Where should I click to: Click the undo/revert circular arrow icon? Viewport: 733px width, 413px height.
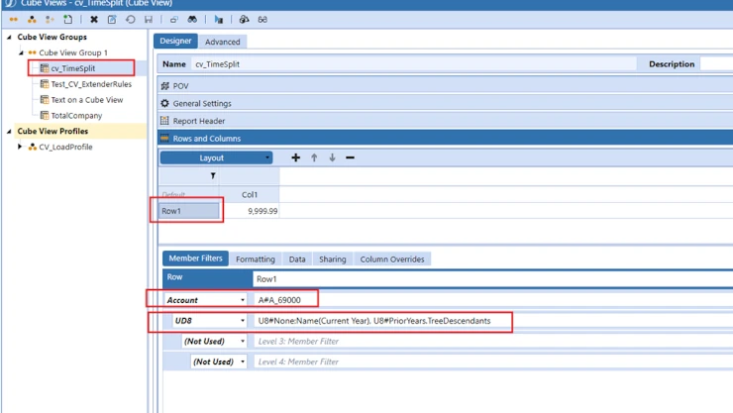coord(130,20)
